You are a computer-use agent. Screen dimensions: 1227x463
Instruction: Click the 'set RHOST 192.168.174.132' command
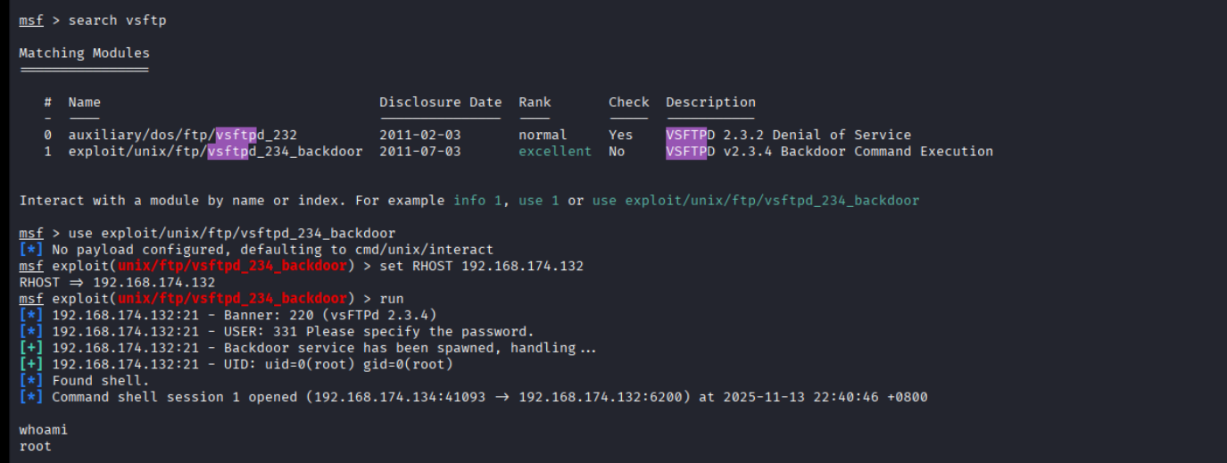pyautogui.click(x=482, y=267)
